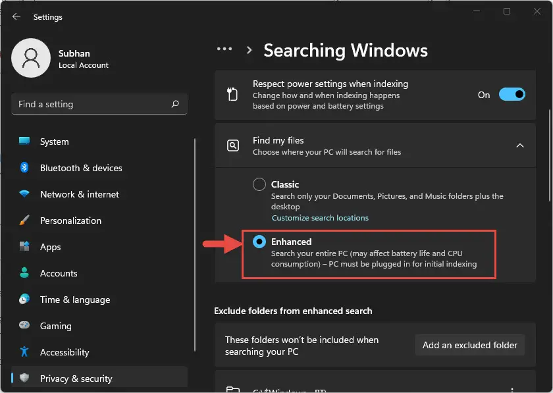Select the System monitor icon

click(x=24, y=141)
